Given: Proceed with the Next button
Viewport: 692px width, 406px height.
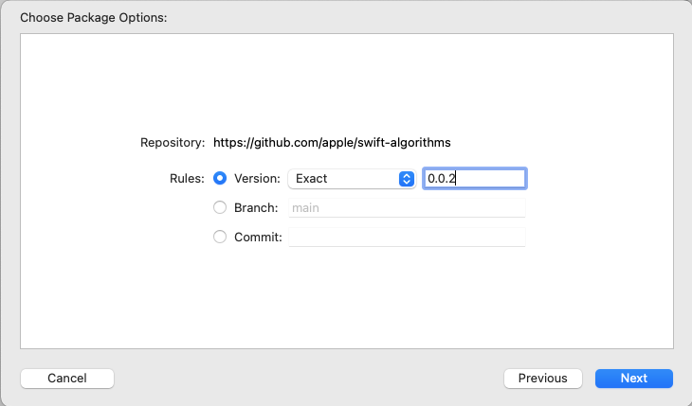Looking at the screenshot, I should (634, 379).
